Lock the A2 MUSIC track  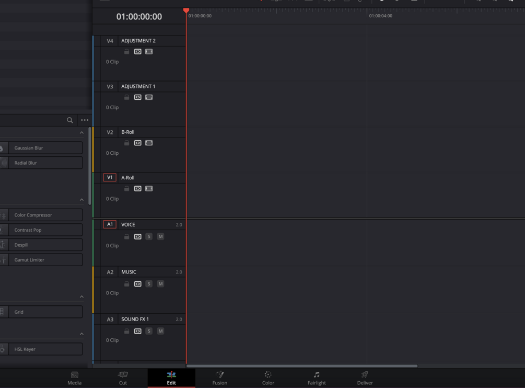(x=126, y=284)
